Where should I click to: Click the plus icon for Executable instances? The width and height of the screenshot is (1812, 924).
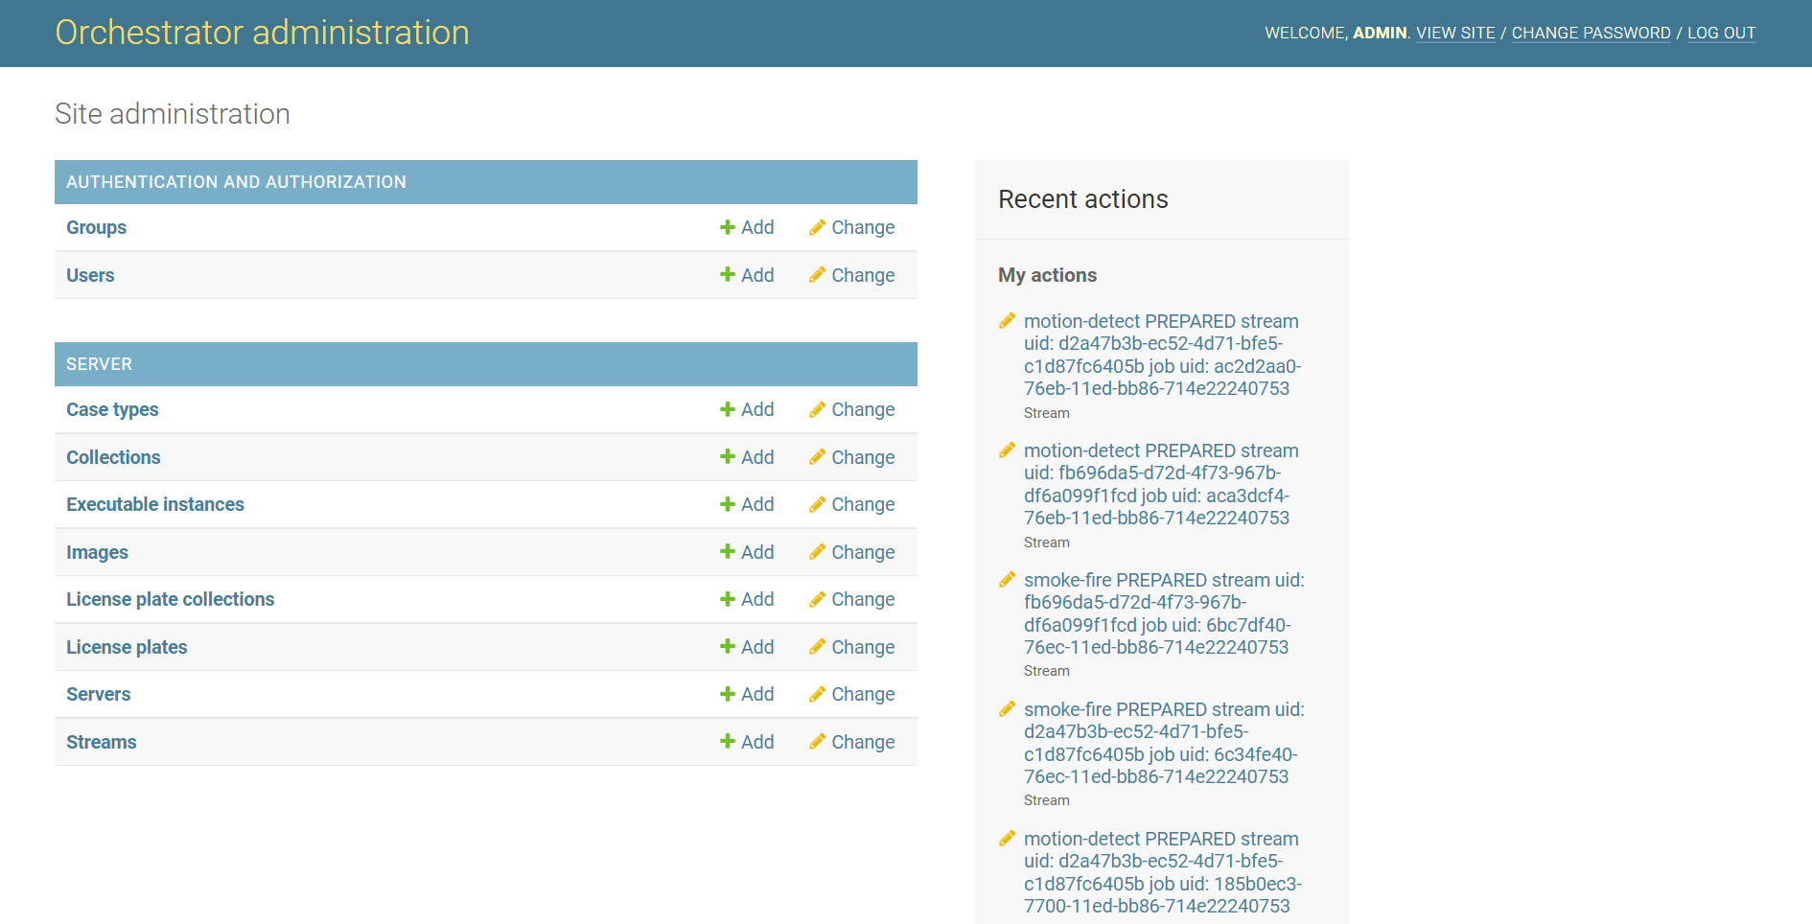pos(728,504)
